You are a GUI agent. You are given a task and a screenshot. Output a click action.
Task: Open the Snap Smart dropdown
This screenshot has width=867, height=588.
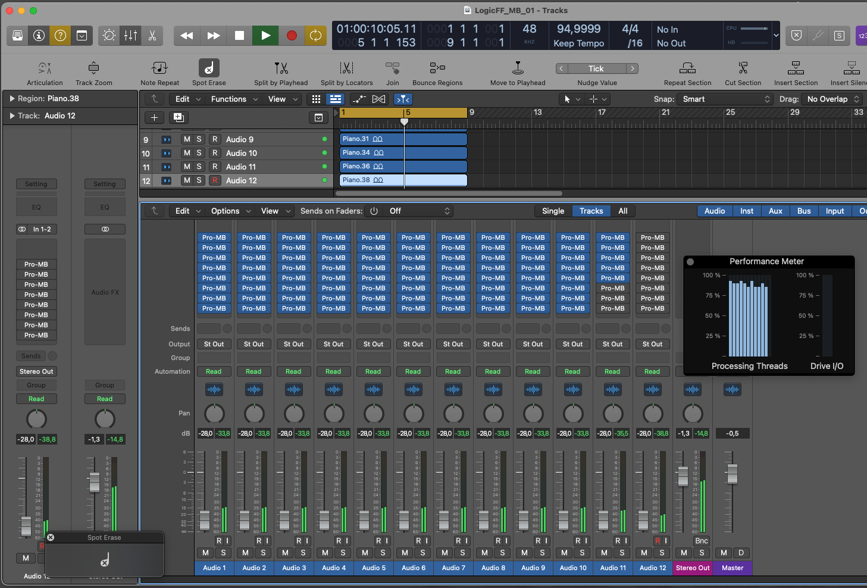click(x=725, y=99)
